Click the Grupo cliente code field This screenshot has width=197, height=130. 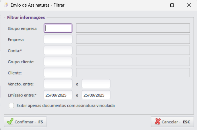point(58,62)
